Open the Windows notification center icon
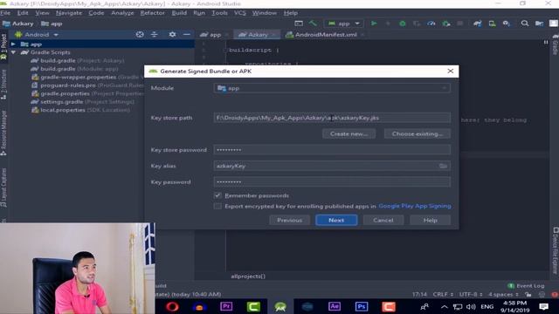Image resolution: width=559 pixels, height=314 pixels. [543, 306]
